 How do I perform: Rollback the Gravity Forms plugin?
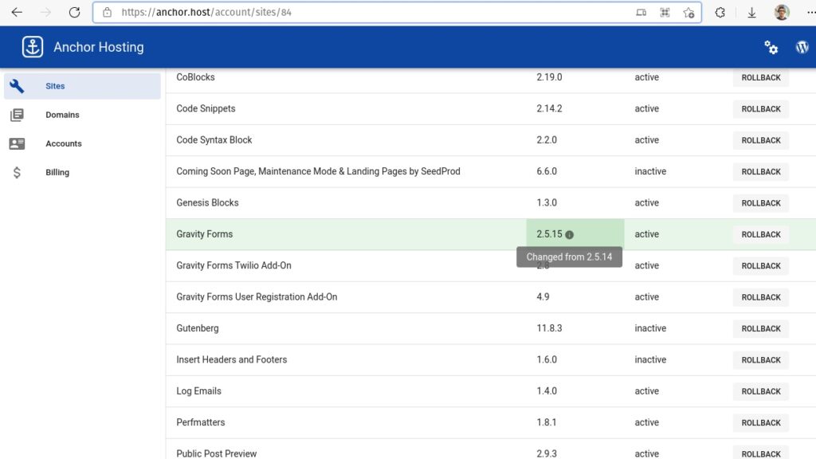(x=761, y=234)
